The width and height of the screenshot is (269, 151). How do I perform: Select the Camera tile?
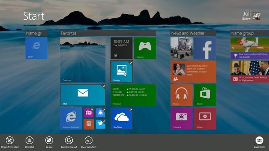pos(182,118)
